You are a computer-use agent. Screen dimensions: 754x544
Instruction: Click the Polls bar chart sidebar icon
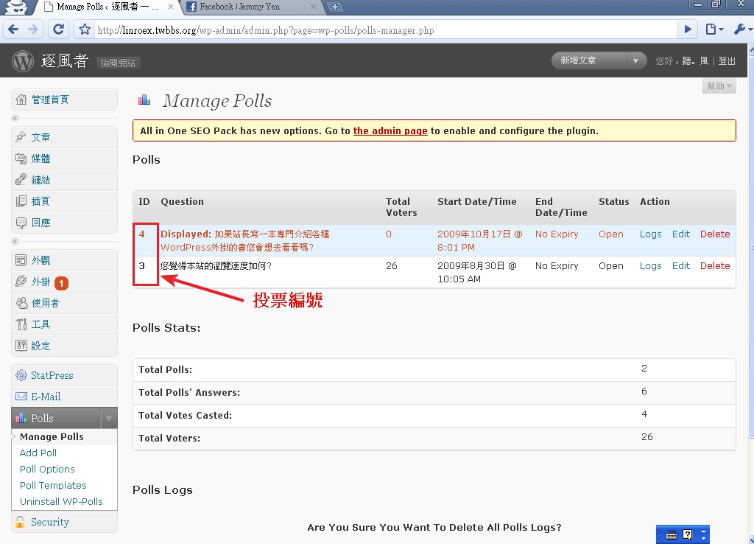pyautogui.click(x=21, y=418)
